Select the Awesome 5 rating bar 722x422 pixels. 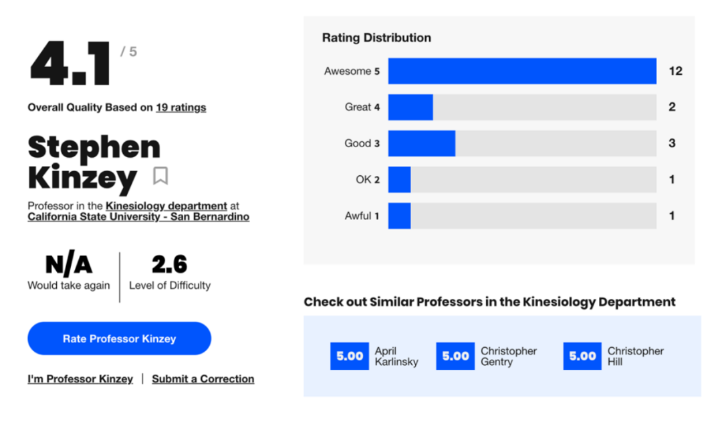(x=522, y=71)
